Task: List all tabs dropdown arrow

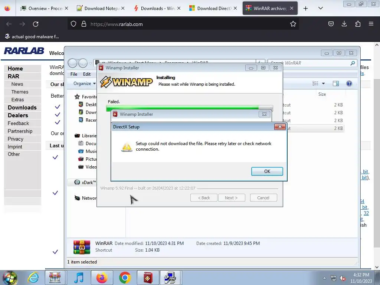Action: coord(320,9)
